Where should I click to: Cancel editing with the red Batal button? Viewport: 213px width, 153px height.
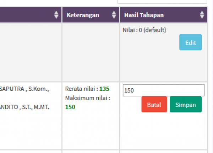click(154, 104)
